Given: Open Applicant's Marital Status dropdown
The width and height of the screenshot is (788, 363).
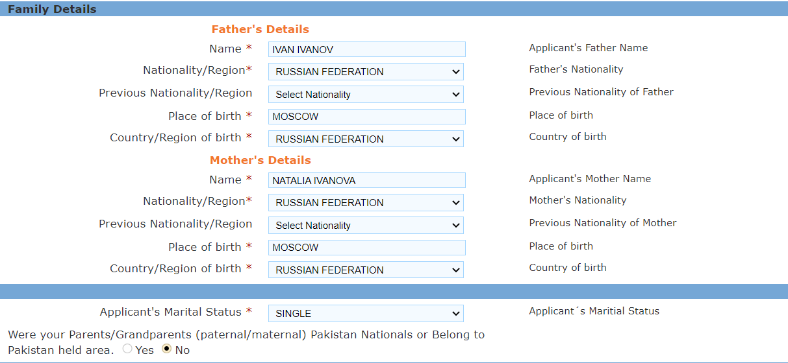Looking at the screenshot, I should pos(366,313).
